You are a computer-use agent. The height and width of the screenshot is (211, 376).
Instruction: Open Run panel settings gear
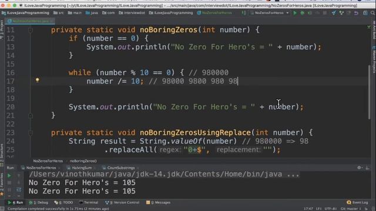(x=360, y=168)
